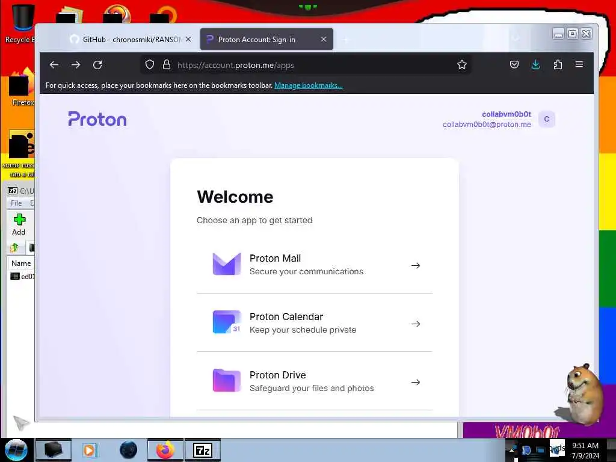Open the Windows Start orb
Image resolution: width=616 pixels, height=462 pixels.
(16, 450)
